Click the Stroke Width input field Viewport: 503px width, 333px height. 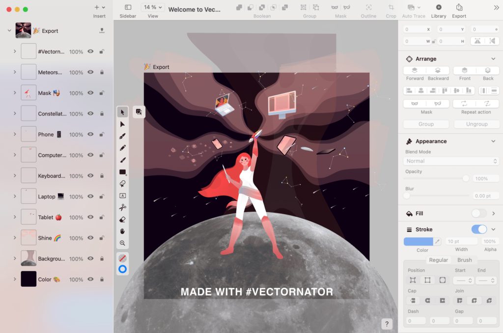(461, 241)
